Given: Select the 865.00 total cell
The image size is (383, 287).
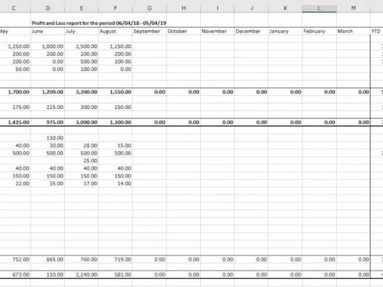Looking at the screenshot, I should coord(48,260).
